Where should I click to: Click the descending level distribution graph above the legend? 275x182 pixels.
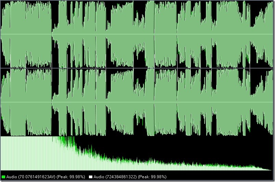pos(137,153)
